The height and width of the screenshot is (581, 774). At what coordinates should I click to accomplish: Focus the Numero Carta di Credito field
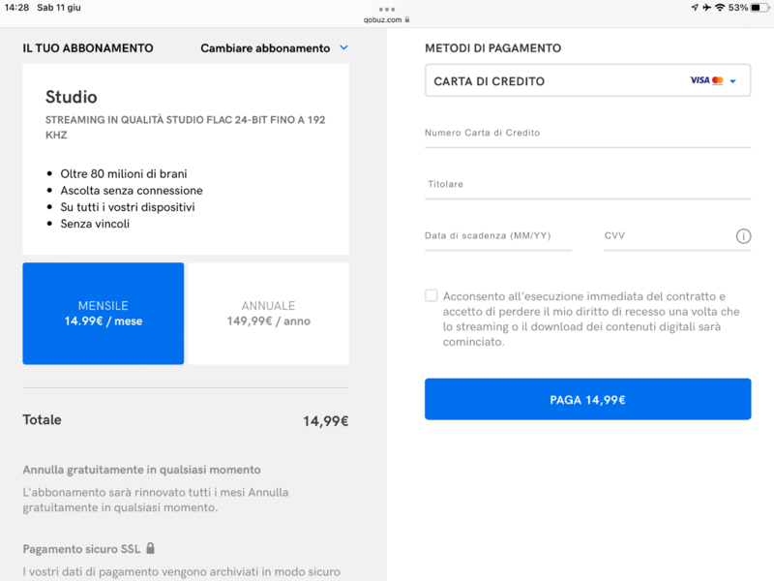(x=587, y=134)
